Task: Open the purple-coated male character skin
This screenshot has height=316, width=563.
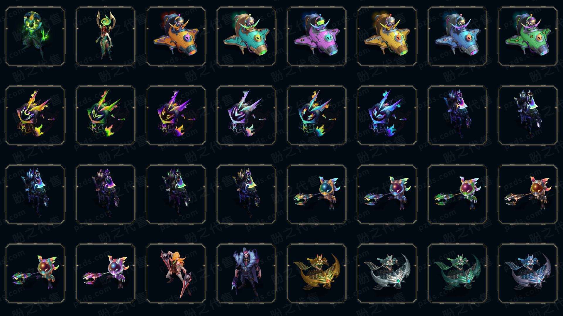Action: 246,273
